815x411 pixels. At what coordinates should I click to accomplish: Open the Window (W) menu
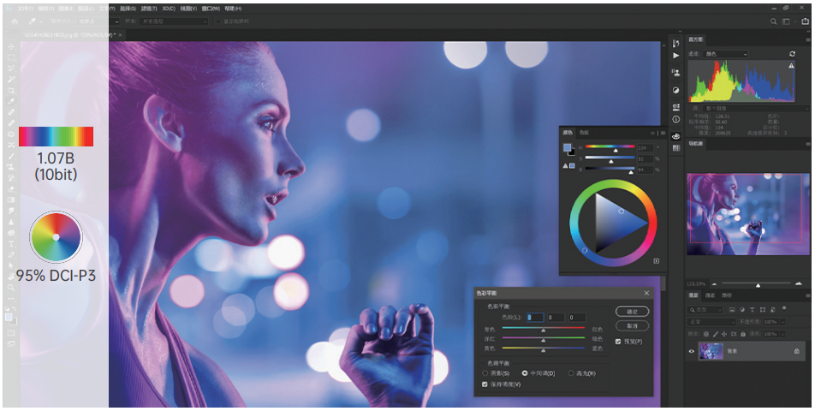[x=211, y=9]
